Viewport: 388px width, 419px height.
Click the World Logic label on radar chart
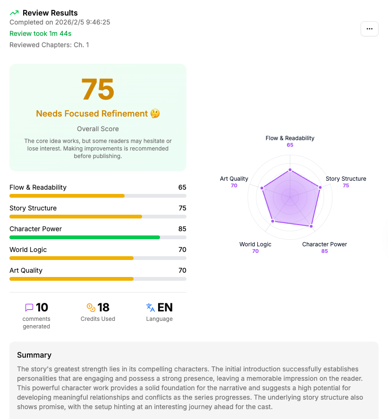(x=255, y=244)
